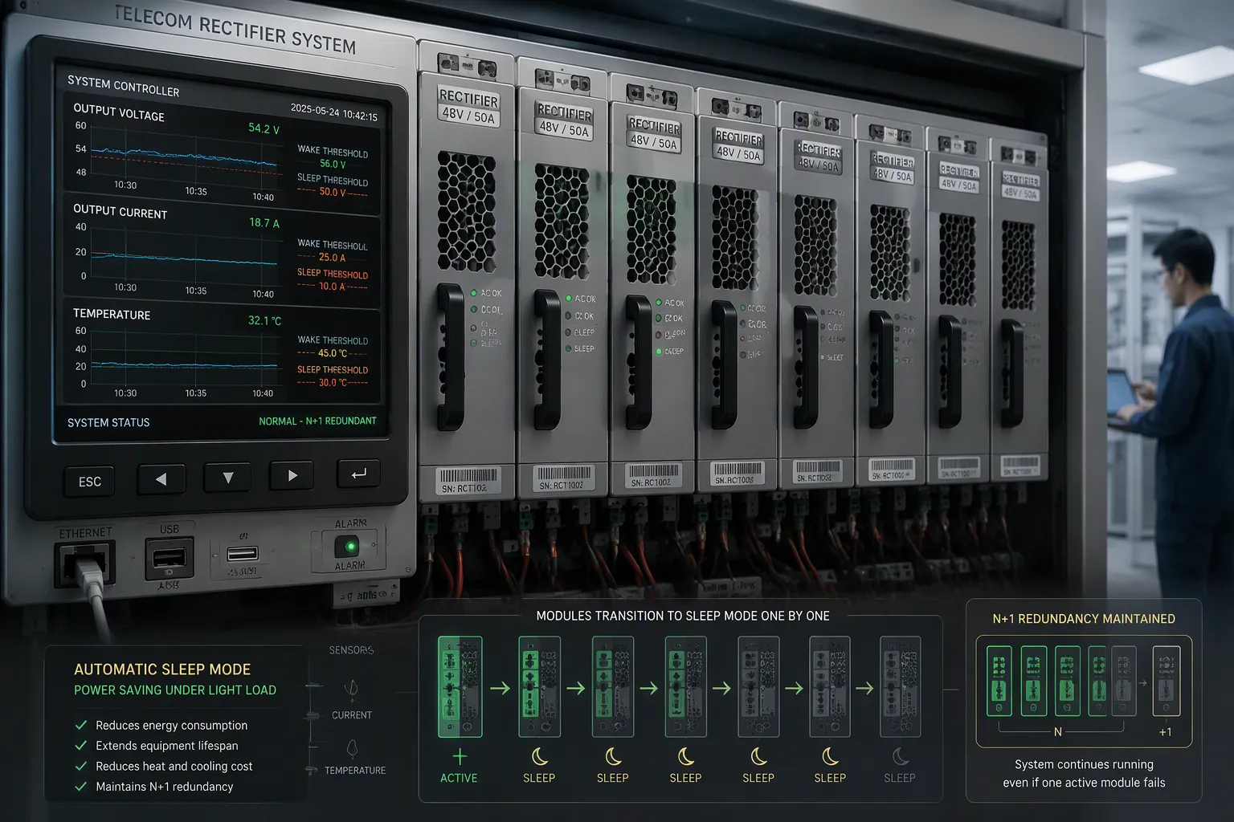Viewport: 1234px width, 822px height.
Task: Click the MODULES TRANSITION TO SLEEP MODE heading
Action: pos(683,616)
